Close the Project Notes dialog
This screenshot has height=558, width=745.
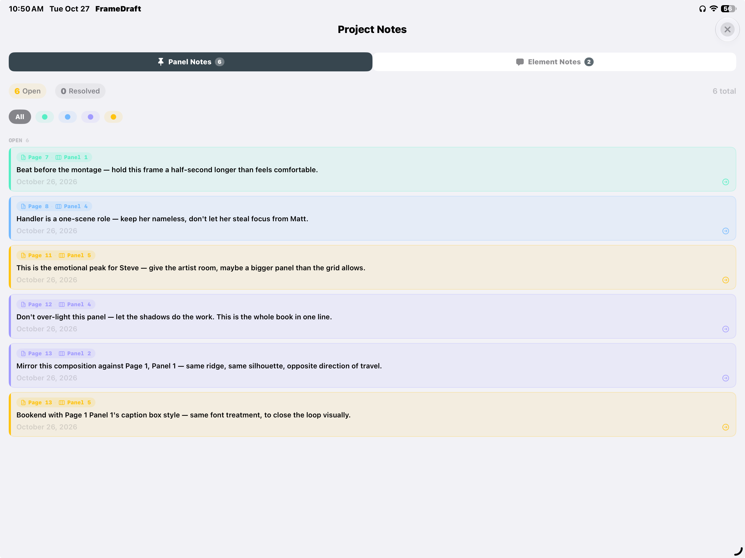point(727,30)
